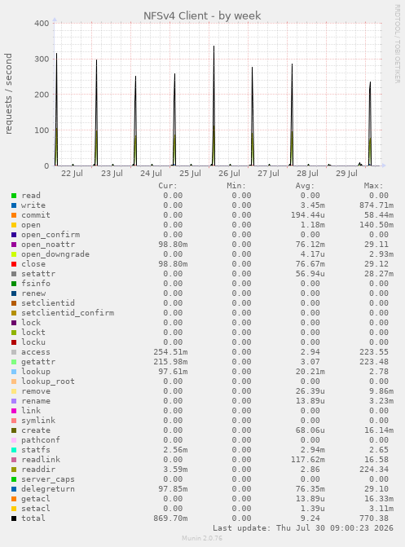405x547 pixels.
Task: Click the green read legend swatch
Action: tap(14, 196)
